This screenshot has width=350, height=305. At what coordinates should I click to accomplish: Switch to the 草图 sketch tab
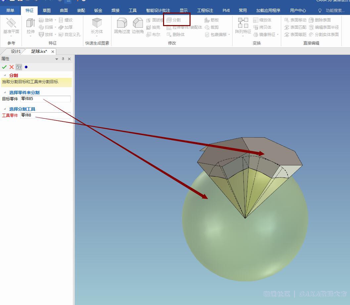[47, 11]
